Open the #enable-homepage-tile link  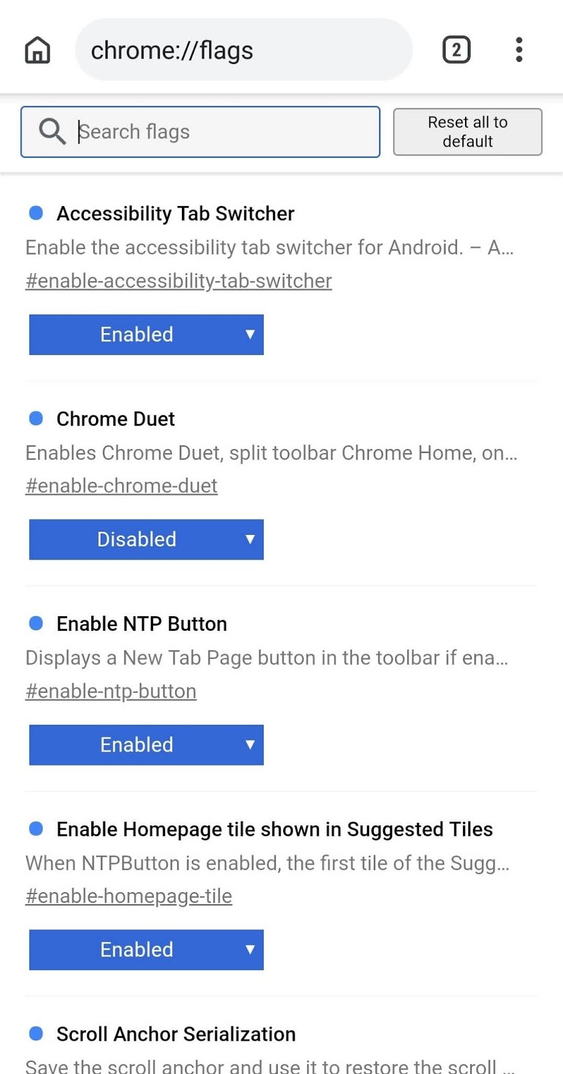(129, 895)
